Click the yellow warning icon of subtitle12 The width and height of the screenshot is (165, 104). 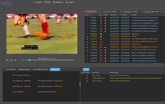pyautogui.click(x=101, y=34)
